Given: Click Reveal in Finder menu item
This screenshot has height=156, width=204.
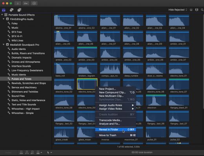Looking at the screenshot, I should (x=116, y=129).
